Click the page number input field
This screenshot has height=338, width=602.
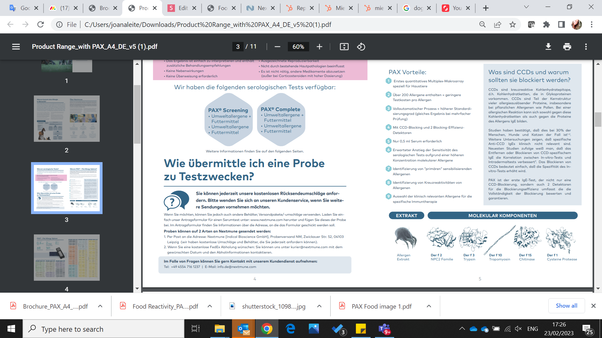(238, 47)
